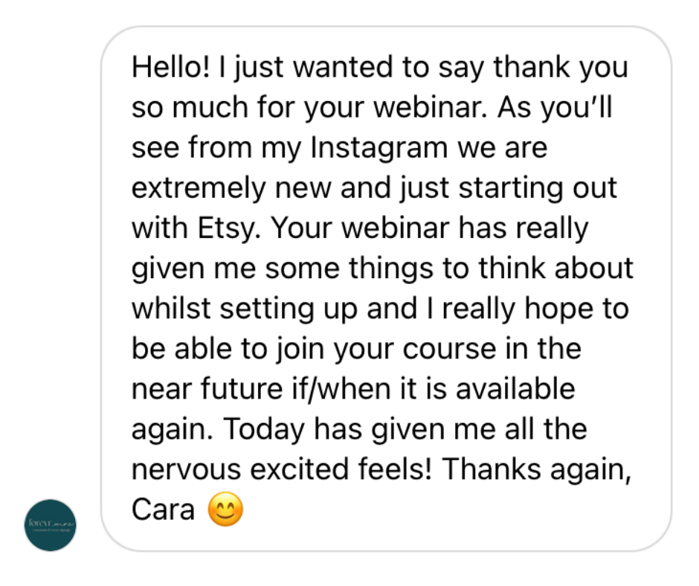This screenshot has height=586, width=699.
Task: Click the word "Instagram" in the message
Action: pos(379,147)
